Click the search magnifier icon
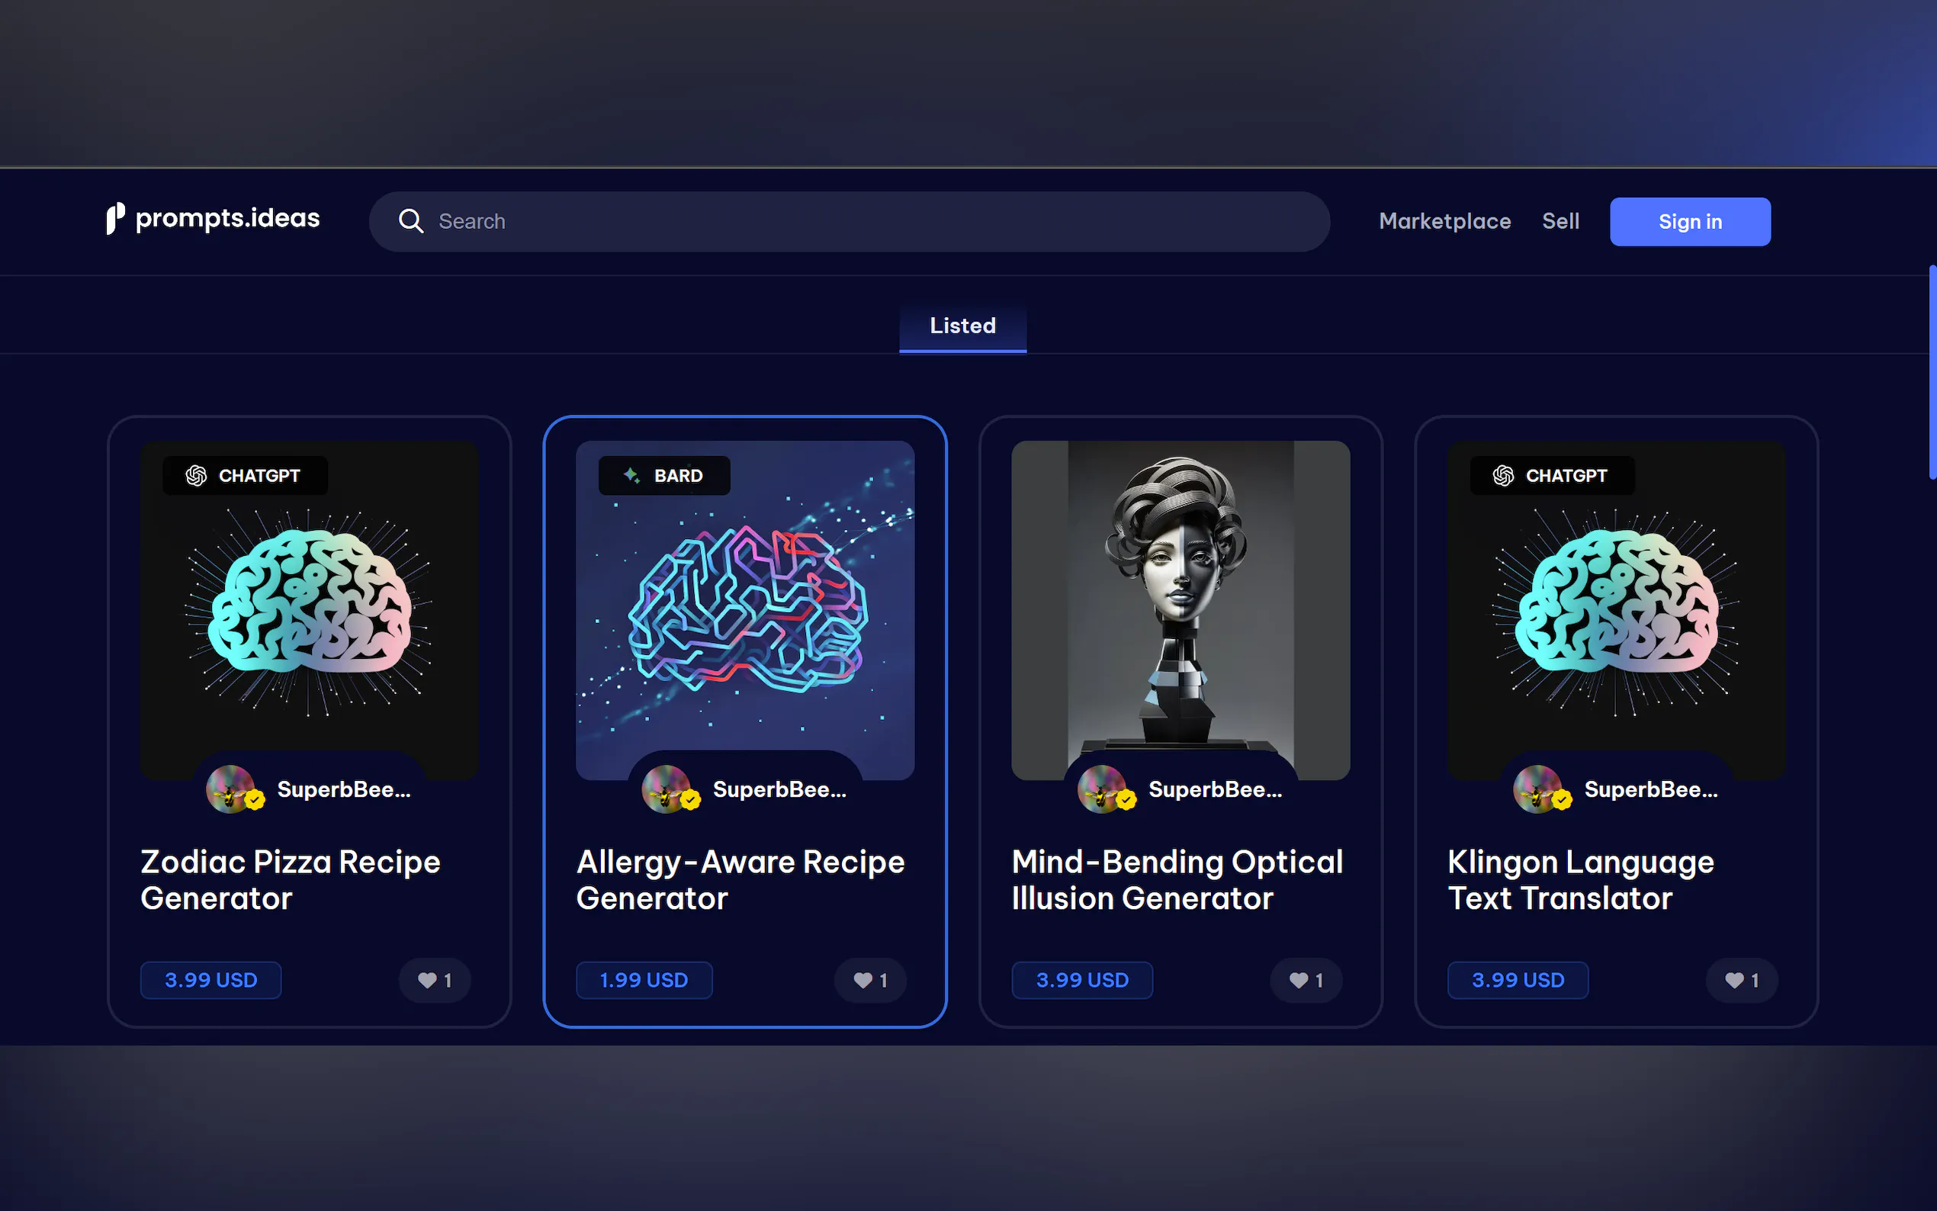 [x=411, y=221]
